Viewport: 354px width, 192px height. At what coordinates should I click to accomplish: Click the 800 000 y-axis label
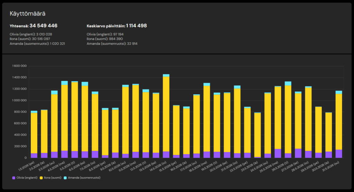20,112
